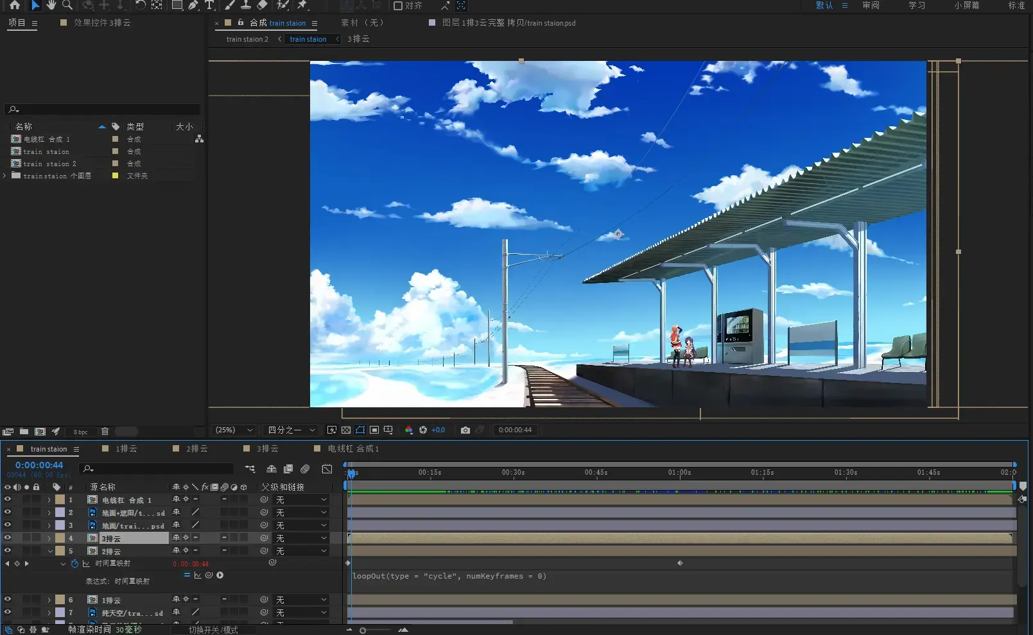Select the Selection arrow tool
Screen dimensions: 1033x635
click(x=35, y=5)
